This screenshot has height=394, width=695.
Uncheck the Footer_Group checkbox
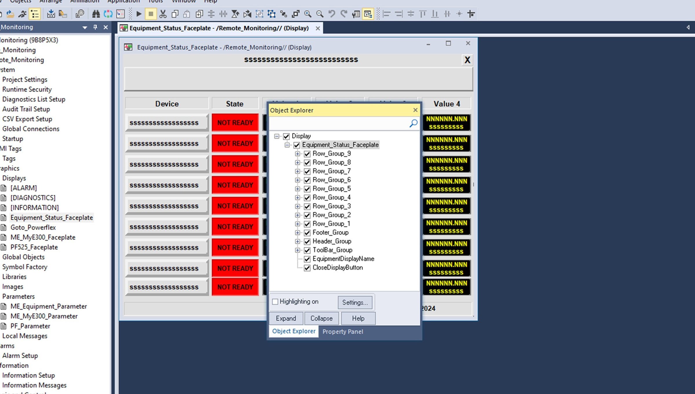pyautogui.click(x=307, y=233)
